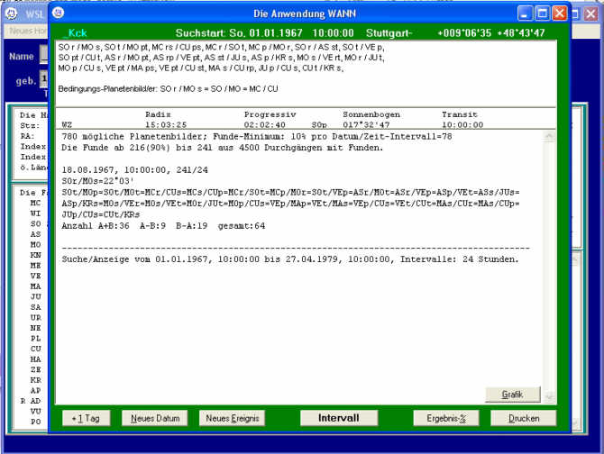The height and width of the screenshot is (454, 604).
Task: Click the Suche/Anzeige vom 01.01.1967 line
Action: click(290, 259)
